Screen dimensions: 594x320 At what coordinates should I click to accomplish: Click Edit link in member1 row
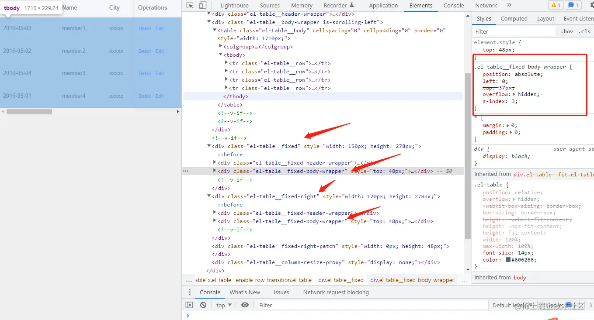(160, 28)
